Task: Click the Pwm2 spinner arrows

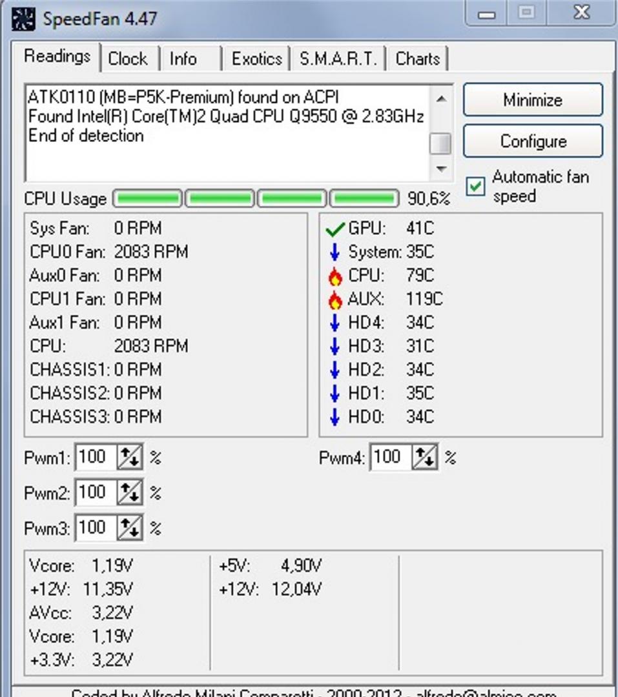Action: 129,492
